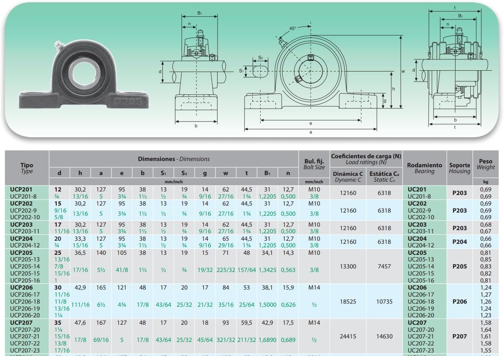The height and width of the screenshot is (356, 504).
Task: Select type 'UCP204-12' in the table
Action: (25, 245)
